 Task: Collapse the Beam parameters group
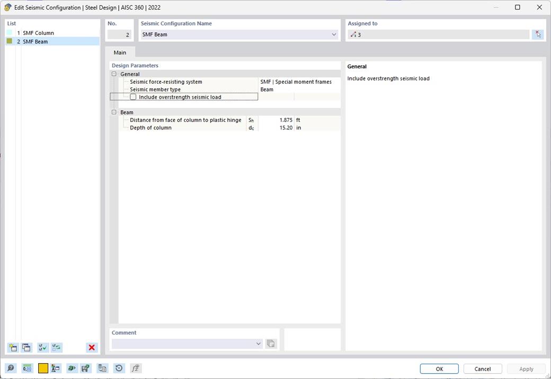[114, 112]
